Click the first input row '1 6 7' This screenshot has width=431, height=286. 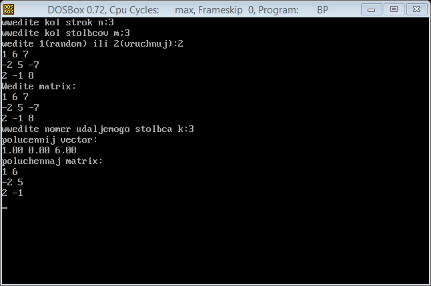pyautogui.click(x=15, y=55)
